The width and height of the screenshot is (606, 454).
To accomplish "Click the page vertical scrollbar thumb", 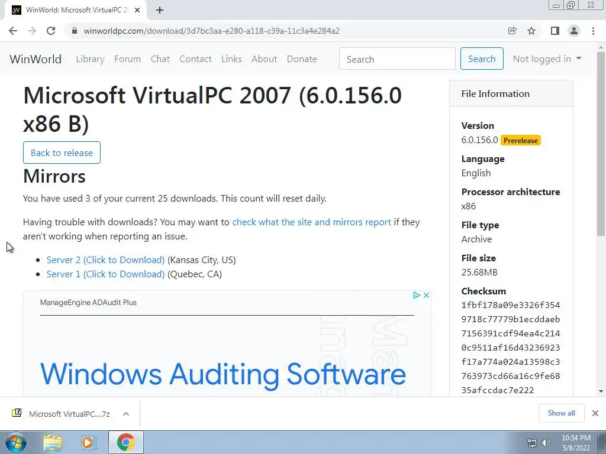I will 601,144.
